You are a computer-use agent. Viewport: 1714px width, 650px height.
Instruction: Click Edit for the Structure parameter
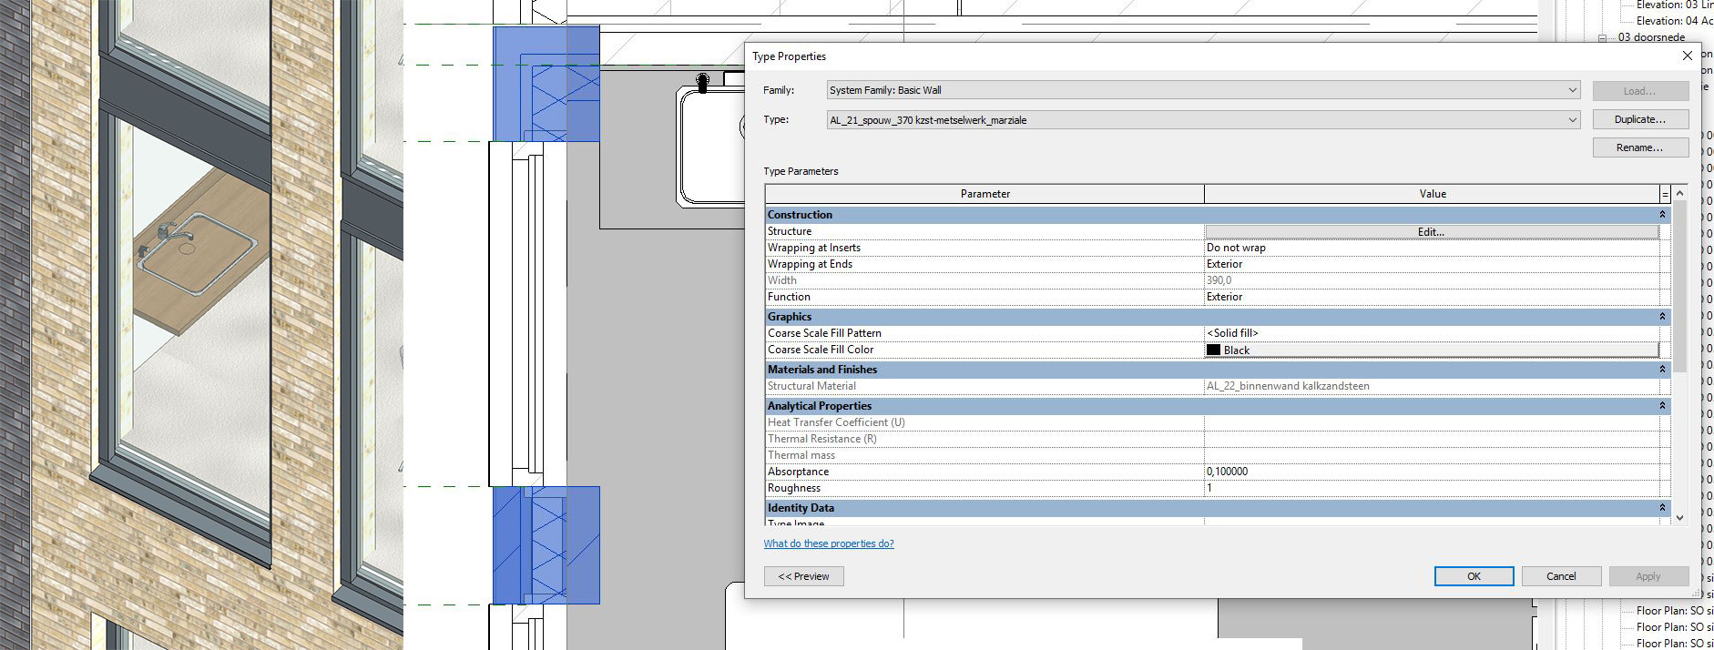coord(1431,232)
